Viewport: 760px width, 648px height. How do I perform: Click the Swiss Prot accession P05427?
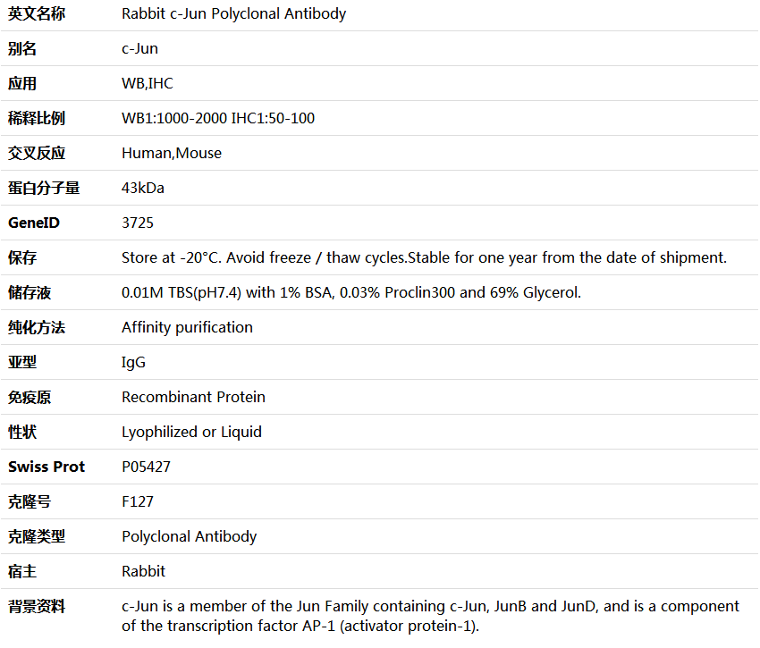146,467
